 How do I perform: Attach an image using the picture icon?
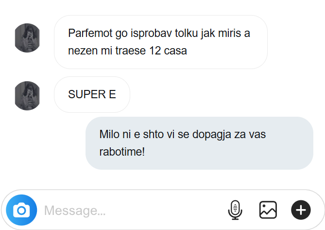268,210
